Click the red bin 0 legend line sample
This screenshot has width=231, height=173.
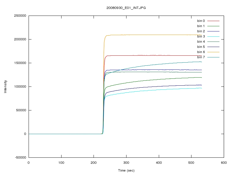point(213,21)
